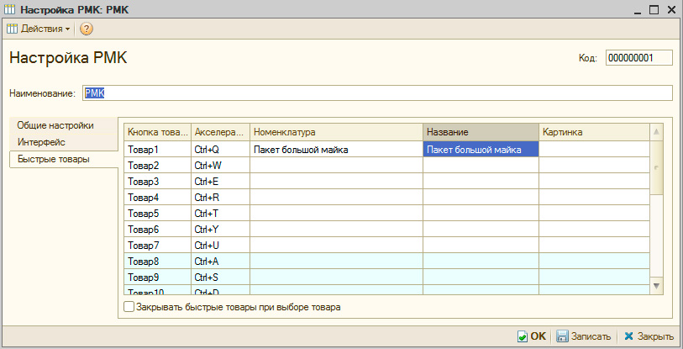The height and width of the screenshot is (349, 683).
Task: Click the Ctrl+E accelerator cell
Action: 220,182
